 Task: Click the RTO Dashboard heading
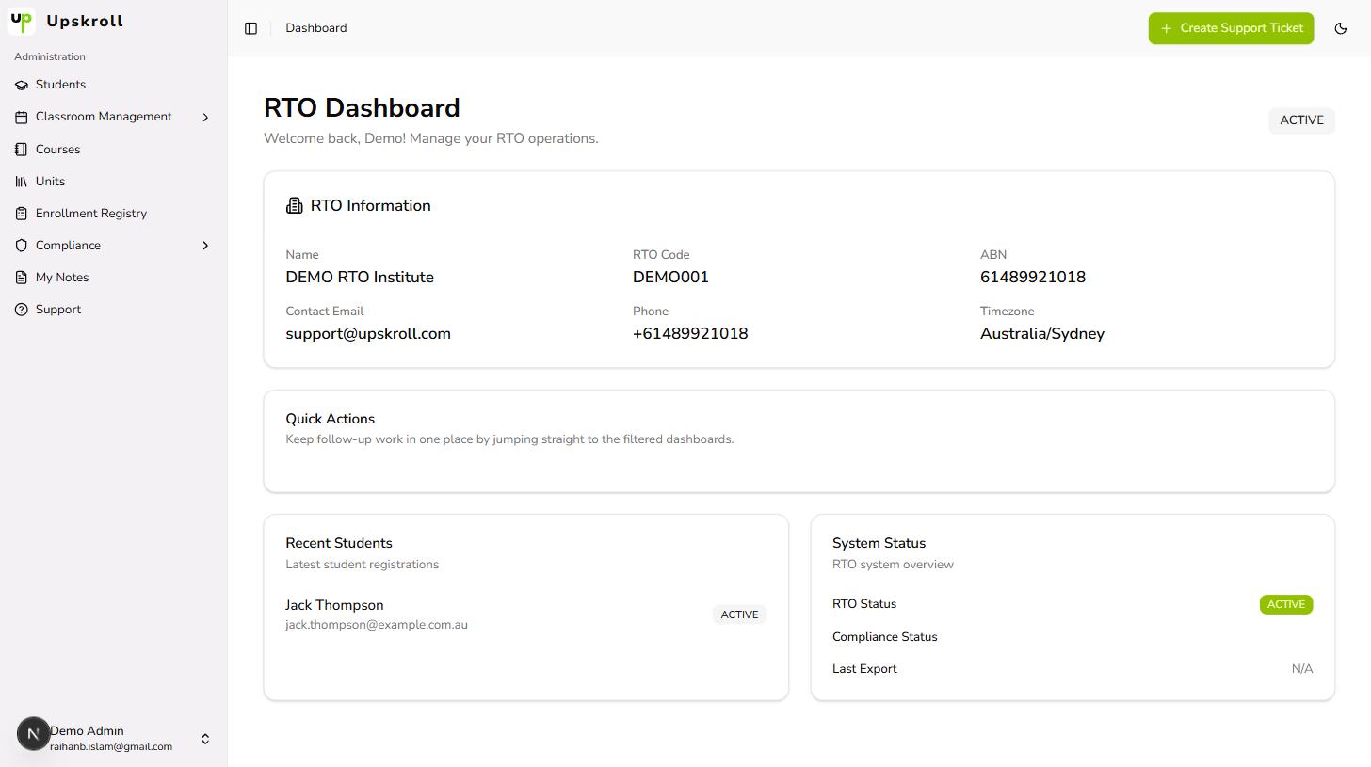click(x=362, y=108)
